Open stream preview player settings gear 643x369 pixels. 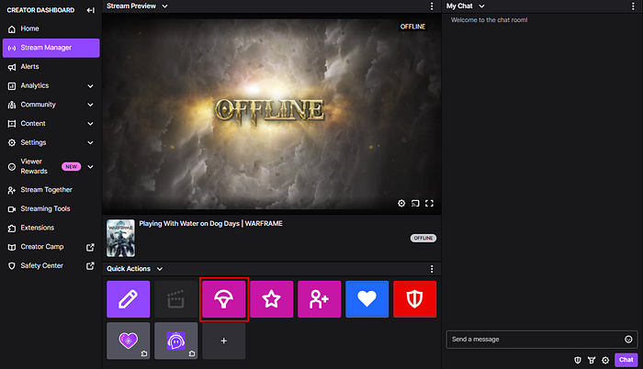tap(401, 204)
